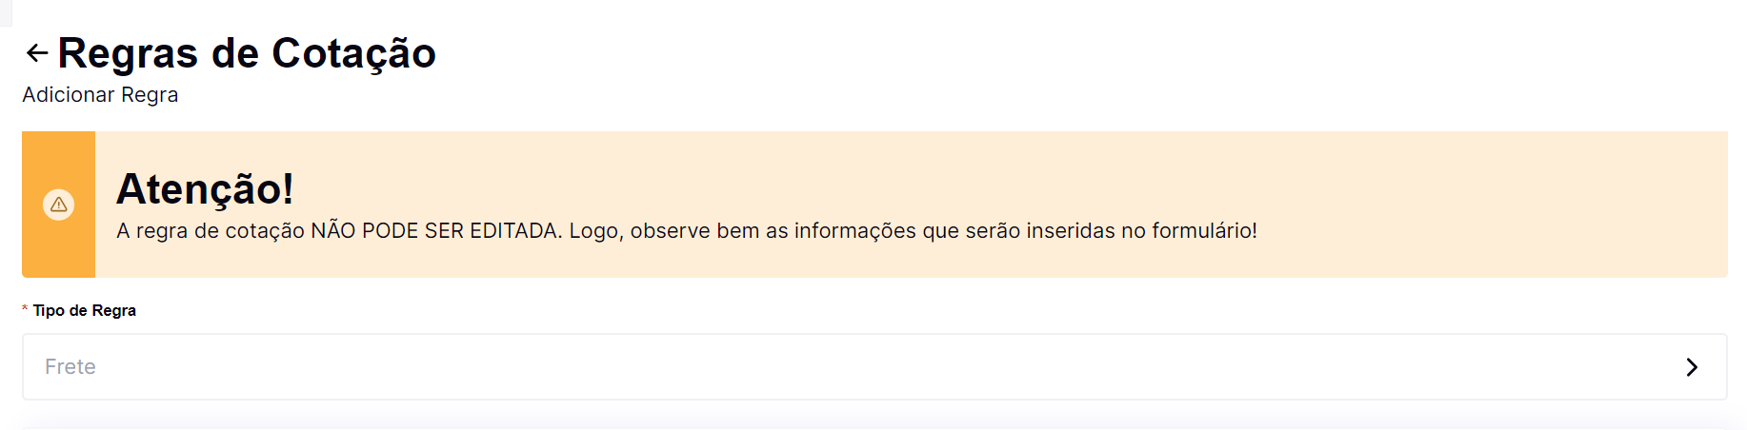Image resolution: width=1747 pixels, height=430 pixels.
Task: Click the word Regra in Adicionar Regra
Action: [x=150, y=95]
